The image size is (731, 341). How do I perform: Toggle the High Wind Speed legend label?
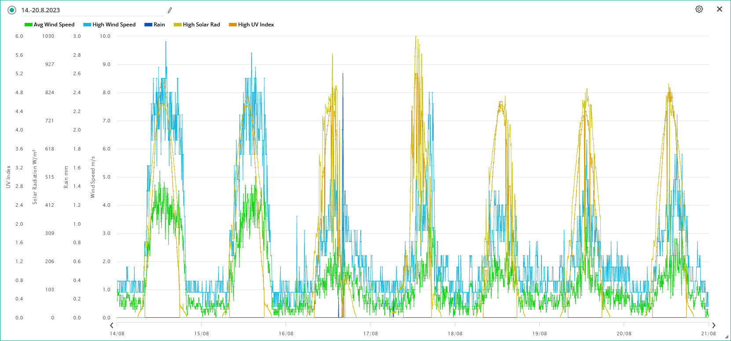point(114,25)
